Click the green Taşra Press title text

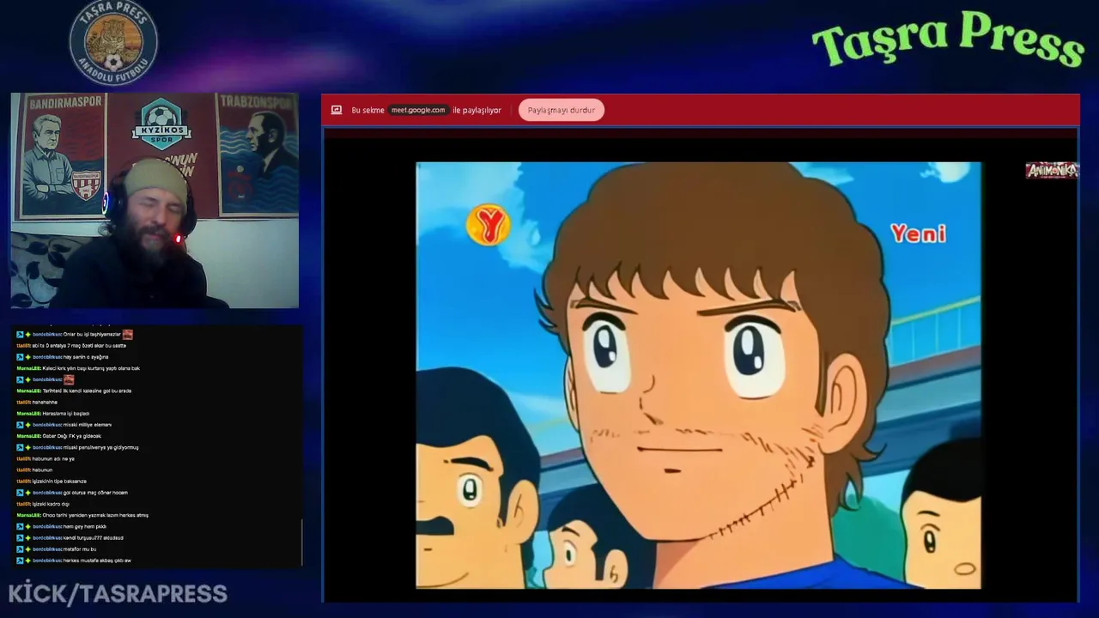click(x=947, y=40)
